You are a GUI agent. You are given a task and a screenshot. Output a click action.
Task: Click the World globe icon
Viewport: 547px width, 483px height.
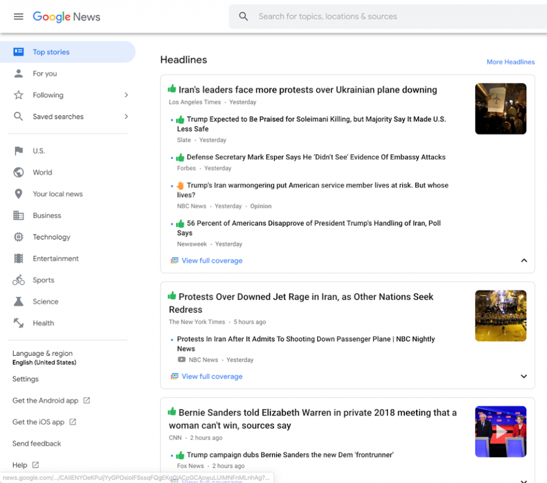[19, 173]
